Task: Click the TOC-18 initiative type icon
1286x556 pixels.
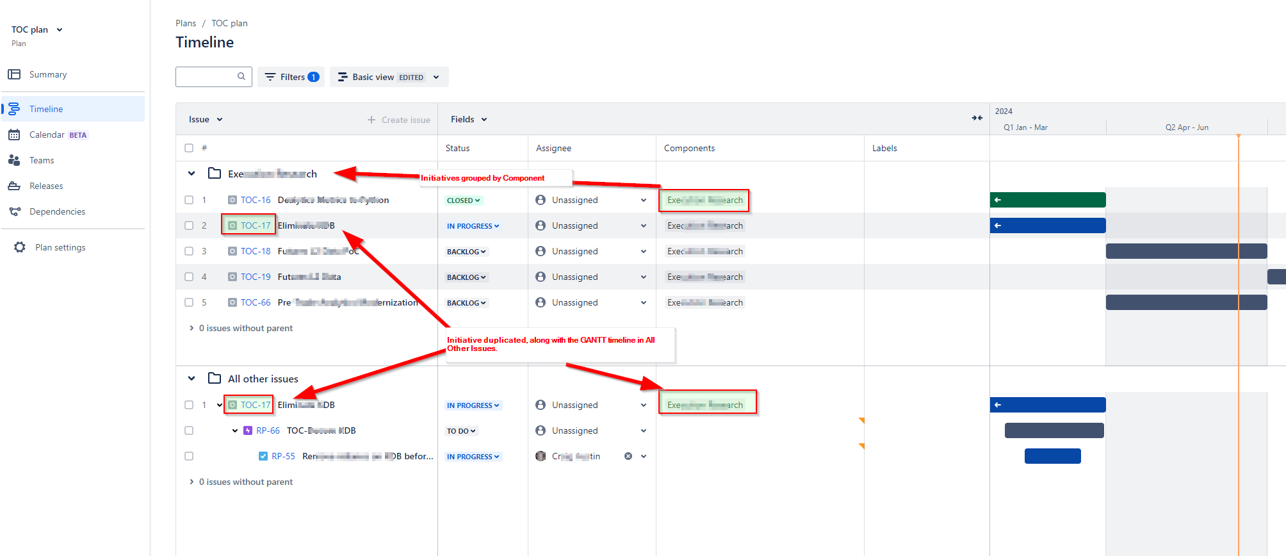Action: [x=232, y=251]
